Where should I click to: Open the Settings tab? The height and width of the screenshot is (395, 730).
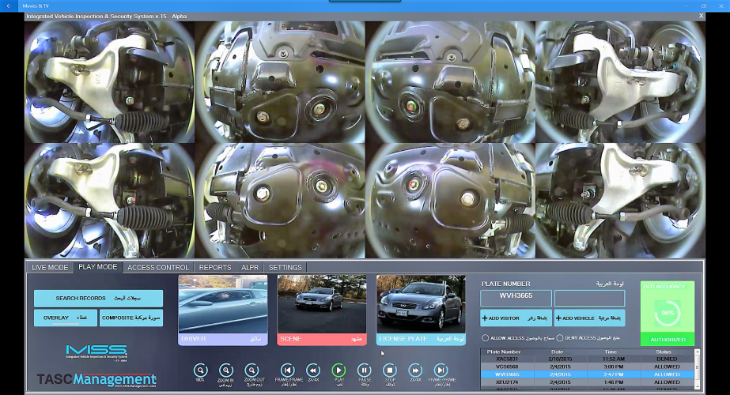click(286, 268)
